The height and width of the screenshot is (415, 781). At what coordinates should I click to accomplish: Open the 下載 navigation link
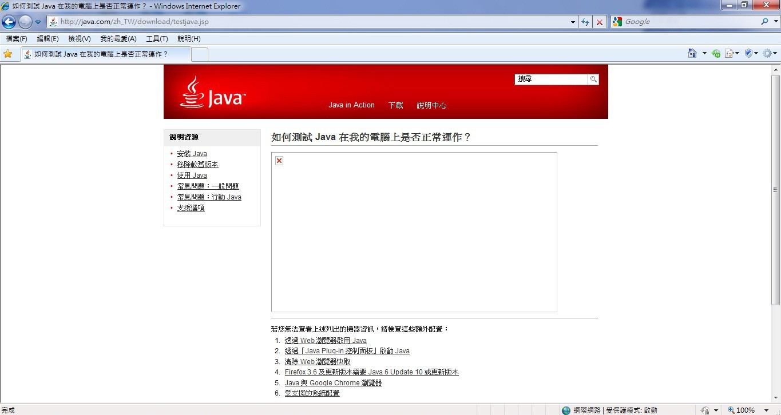click(395, 105)
